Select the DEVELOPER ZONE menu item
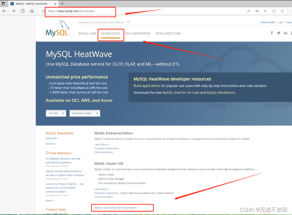Screen dimensions: 292x215 pos(168,33)
